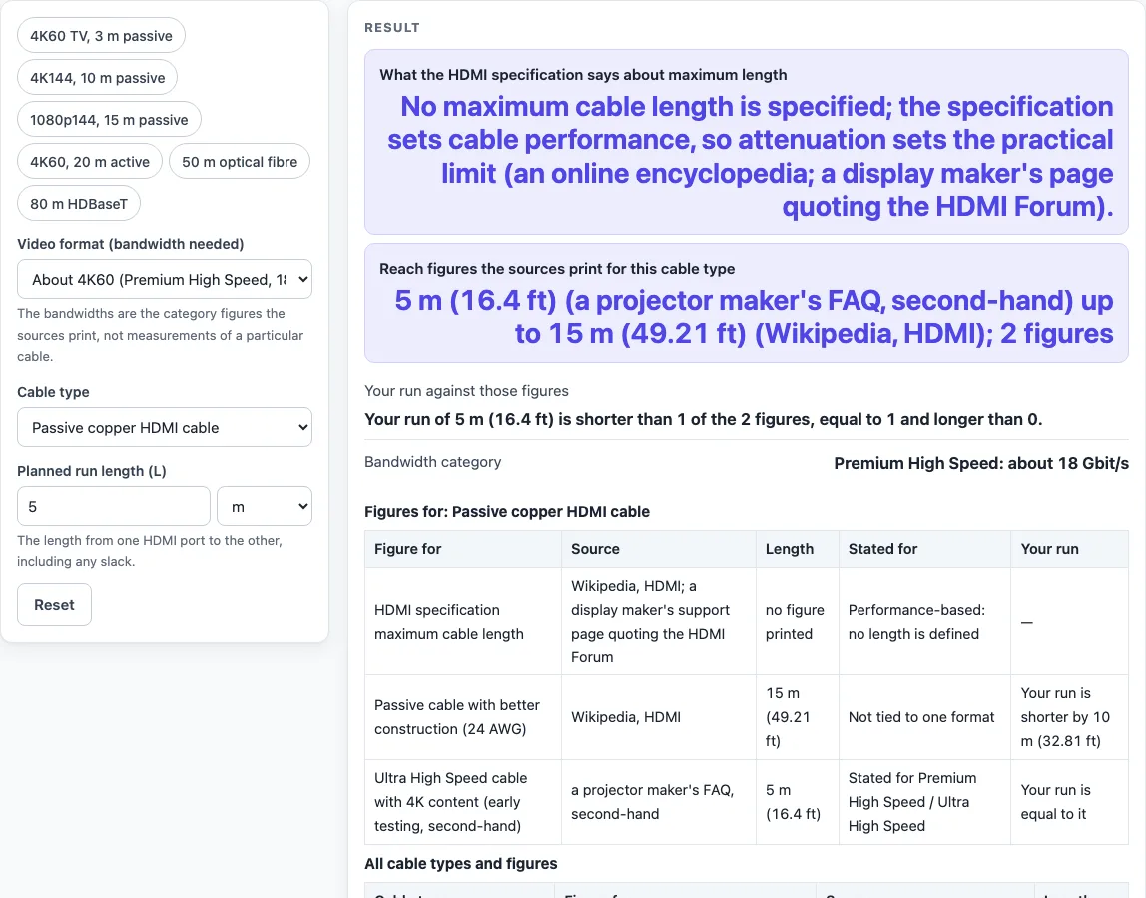Click the specification maximum length result card

747,143
